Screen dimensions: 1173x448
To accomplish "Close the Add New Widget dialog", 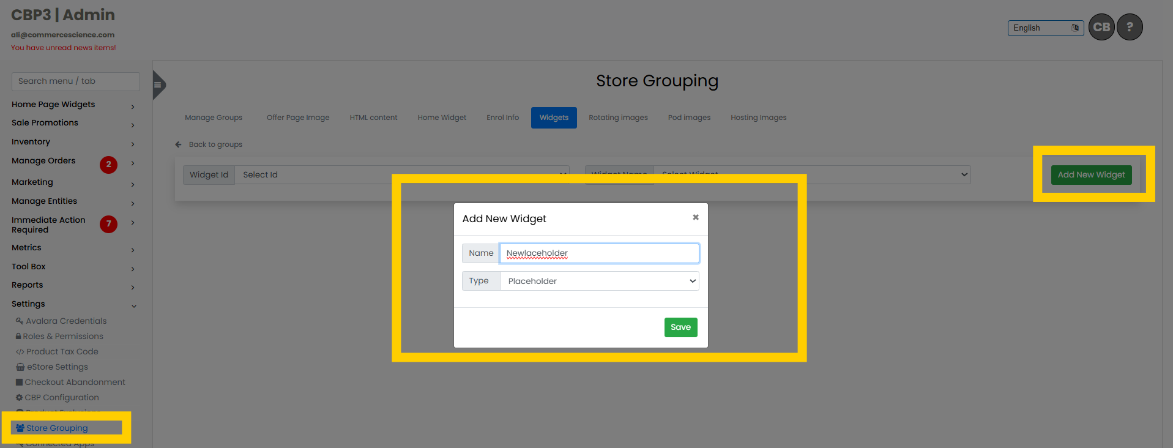I will [695, 217].
